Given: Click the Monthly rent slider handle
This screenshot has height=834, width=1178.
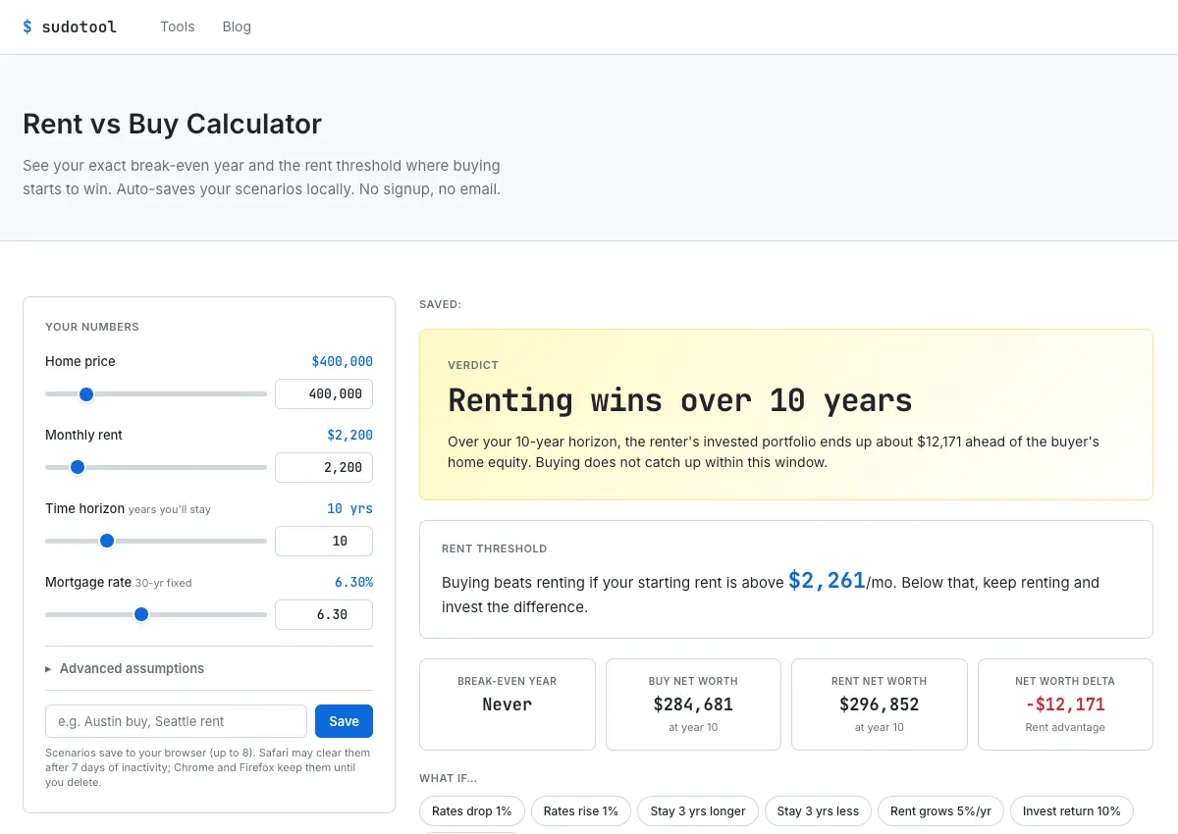Looking at the screenshot, I should (x=78, y=468).
